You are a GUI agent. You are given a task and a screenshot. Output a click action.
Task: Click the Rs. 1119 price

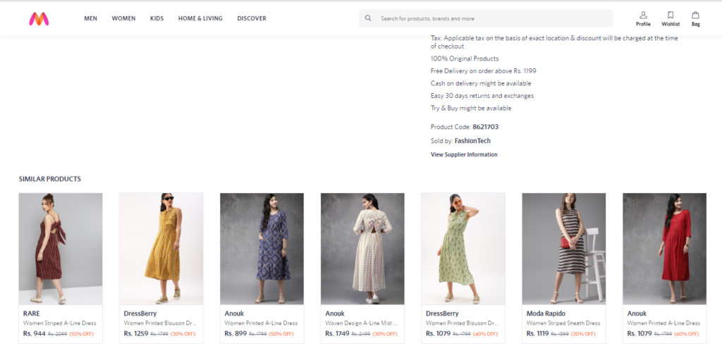tap(538, 333)
